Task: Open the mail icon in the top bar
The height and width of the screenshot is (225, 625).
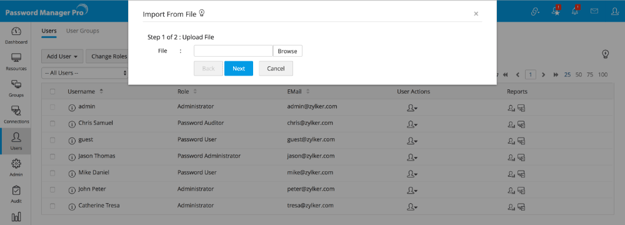Action: 594,12
